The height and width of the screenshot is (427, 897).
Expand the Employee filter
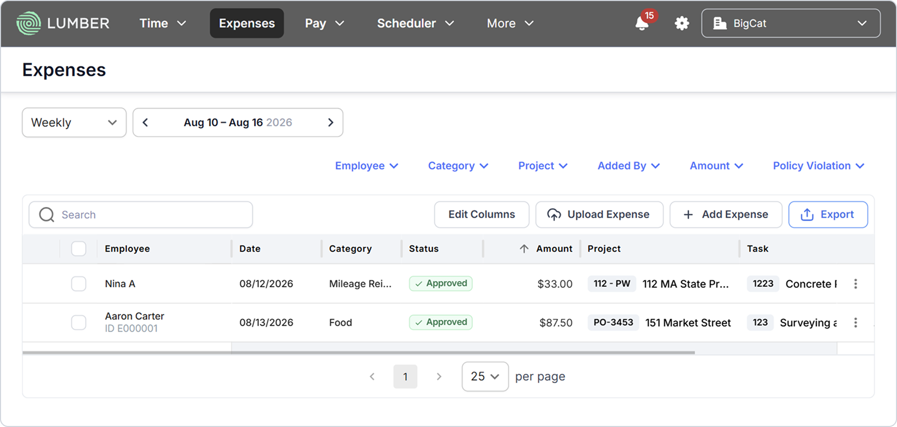tap(366, 166)
